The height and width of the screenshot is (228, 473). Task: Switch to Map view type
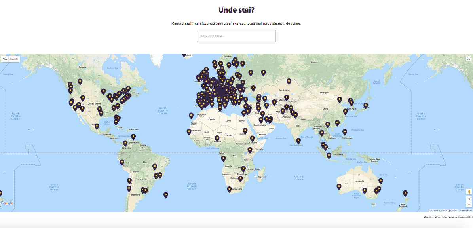(5, 59)
